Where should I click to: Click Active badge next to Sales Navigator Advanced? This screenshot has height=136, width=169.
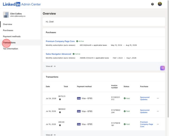point(76,54)
